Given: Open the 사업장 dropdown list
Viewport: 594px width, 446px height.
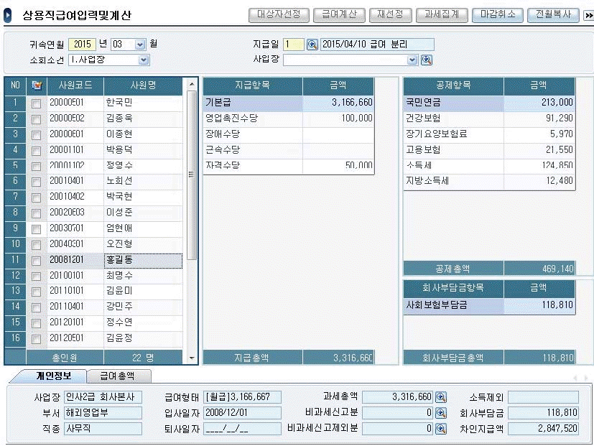Looking at the screenshot, I should click(412, 60).
